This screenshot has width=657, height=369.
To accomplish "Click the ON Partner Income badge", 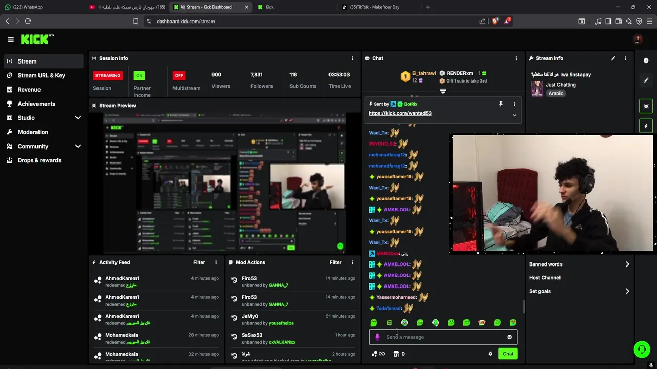I will [x=139, y=75].
